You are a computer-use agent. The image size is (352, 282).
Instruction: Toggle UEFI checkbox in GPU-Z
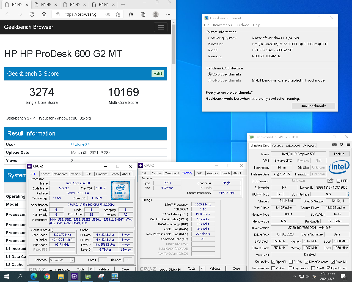[338, 181]
